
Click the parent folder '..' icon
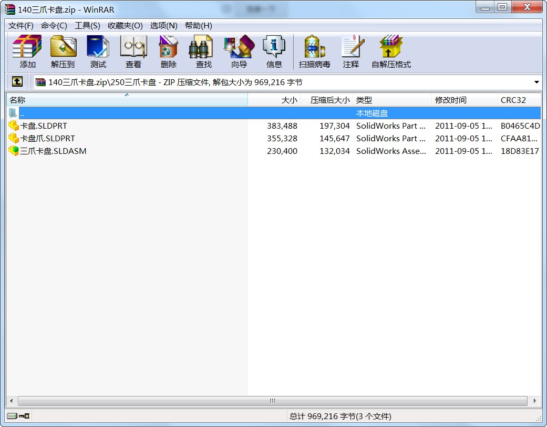(13, 113)
